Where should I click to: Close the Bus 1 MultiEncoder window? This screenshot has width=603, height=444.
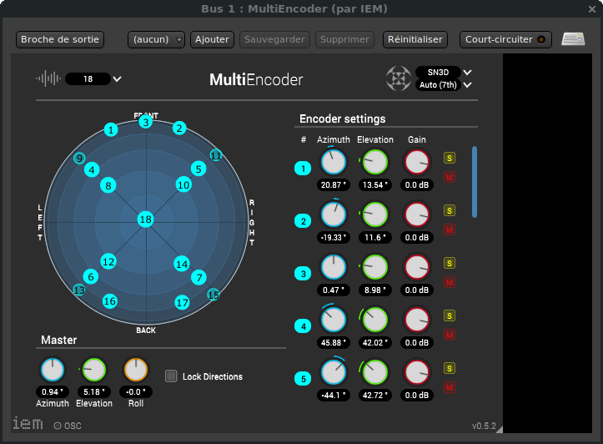pyautogui.click(x=592, y=9)
